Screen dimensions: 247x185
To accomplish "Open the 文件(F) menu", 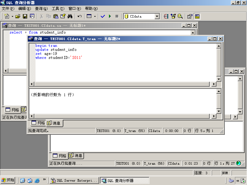I will coord(8,9).
